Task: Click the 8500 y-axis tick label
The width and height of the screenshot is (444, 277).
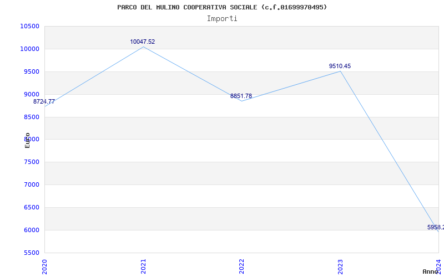Action: point(32,117)
